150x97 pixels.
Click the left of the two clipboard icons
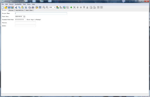pos(91,7)
